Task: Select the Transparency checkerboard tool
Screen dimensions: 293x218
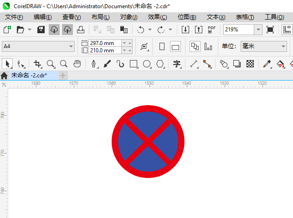Action: coord(250,64)
